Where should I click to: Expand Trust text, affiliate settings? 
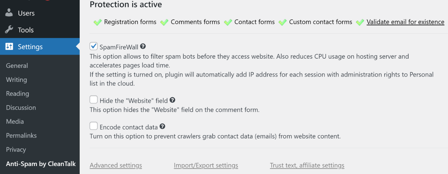307,165
